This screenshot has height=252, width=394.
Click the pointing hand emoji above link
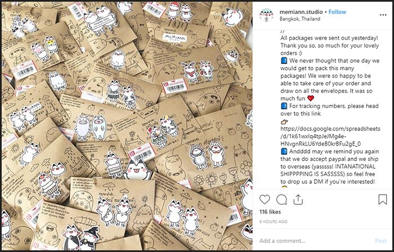[284, 121]
